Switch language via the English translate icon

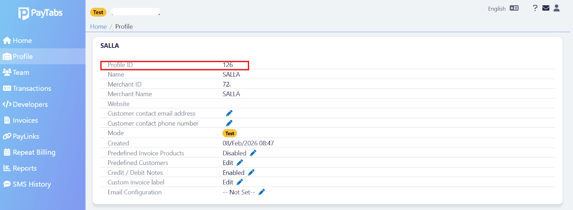(x=514, y=8)
